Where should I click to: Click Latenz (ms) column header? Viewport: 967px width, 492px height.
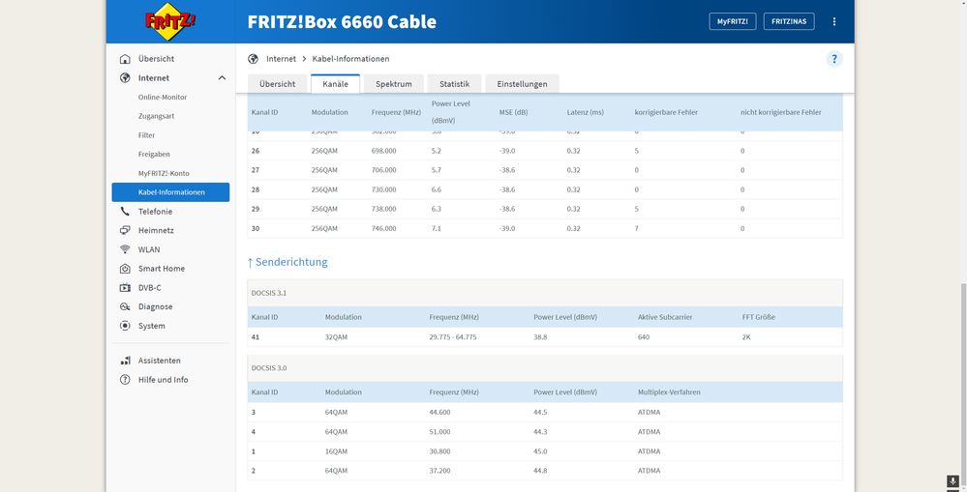tap(586, 113)
